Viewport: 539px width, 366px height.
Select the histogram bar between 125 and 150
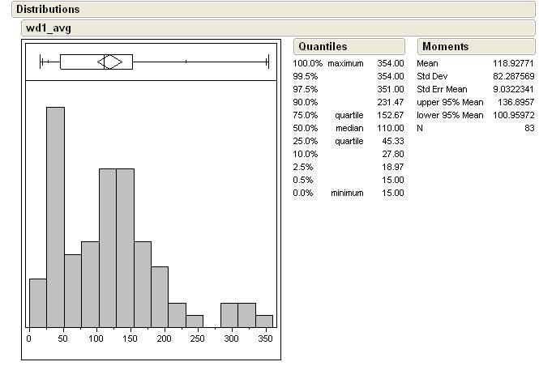(x=125, y=247)
